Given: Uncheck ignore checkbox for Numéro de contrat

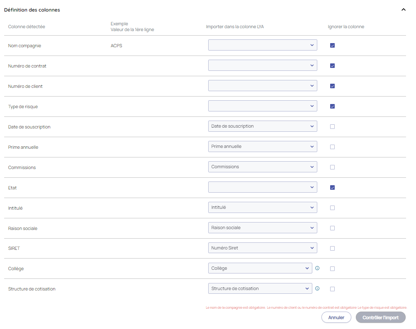Looking at the screenshot, I should coord(332,66).
